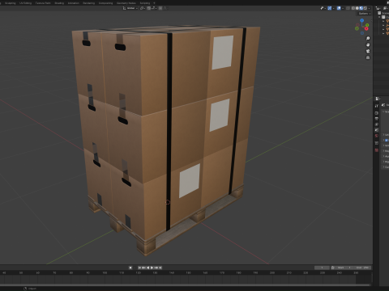Switch to the Geometry Nodes workspace tab
The width and height of the screenshot is (389, 291).
(x=126, y=3)
